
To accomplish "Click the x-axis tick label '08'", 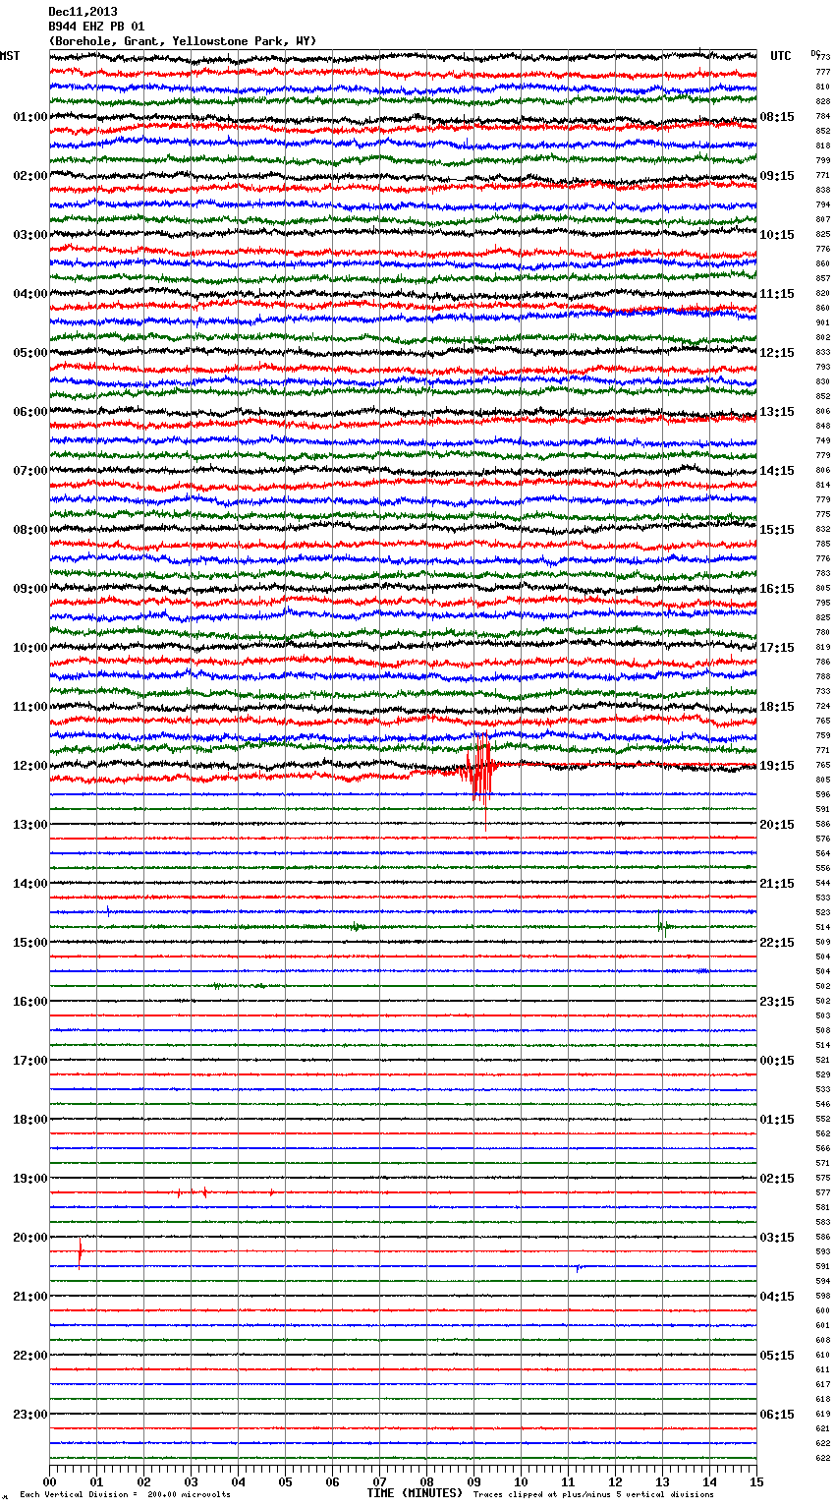I will 426,1481.
